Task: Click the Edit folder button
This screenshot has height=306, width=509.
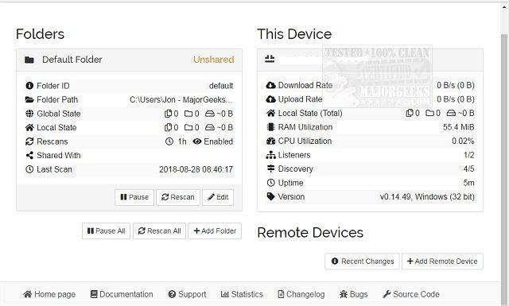Action: point(218,197)
